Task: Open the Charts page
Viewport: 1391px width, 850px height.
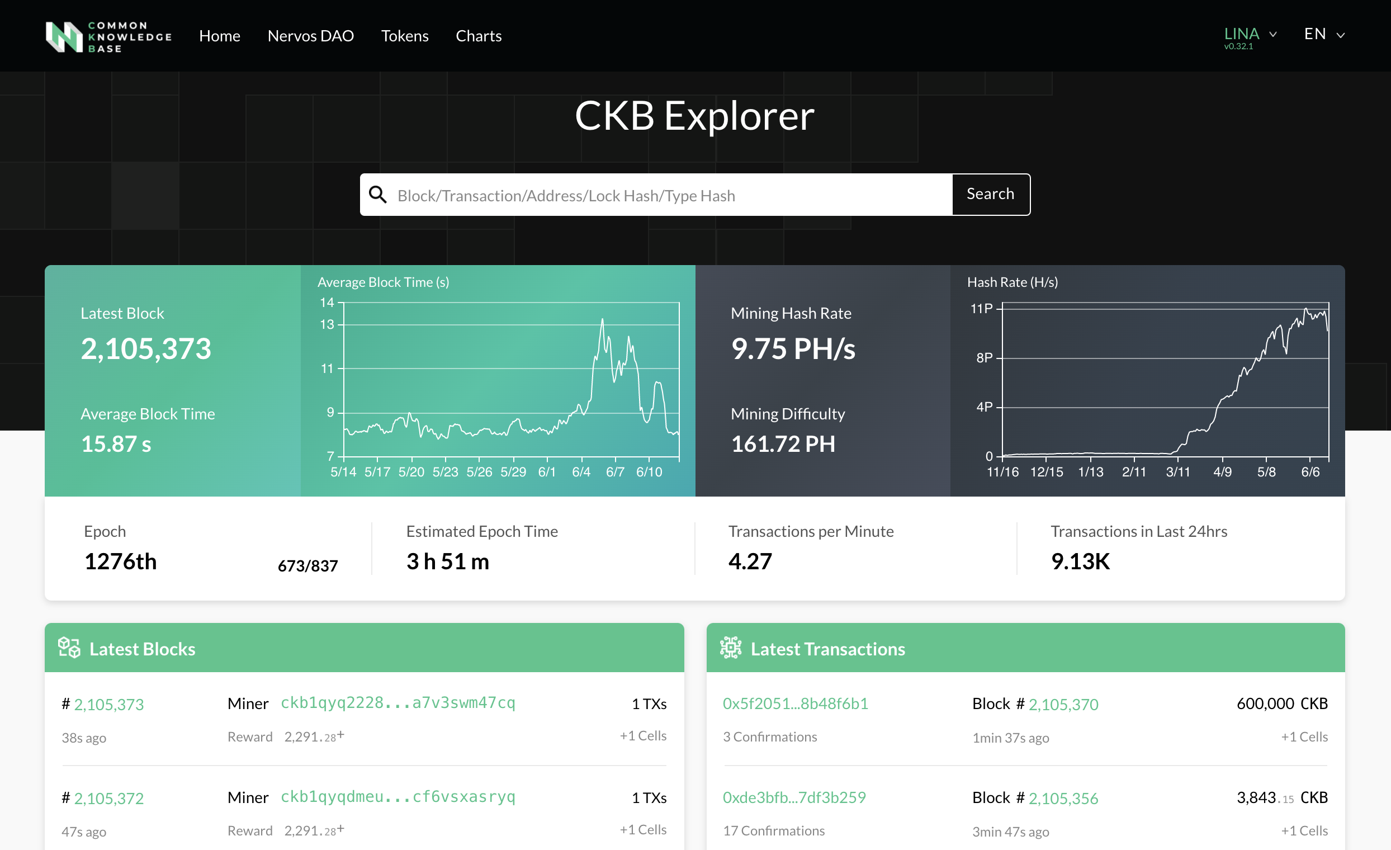Action: coord(479,36)
